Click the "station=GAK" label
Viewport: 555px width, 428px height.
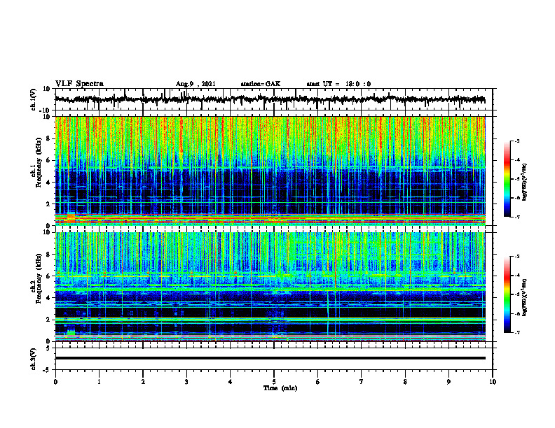[x=260, y=84]
